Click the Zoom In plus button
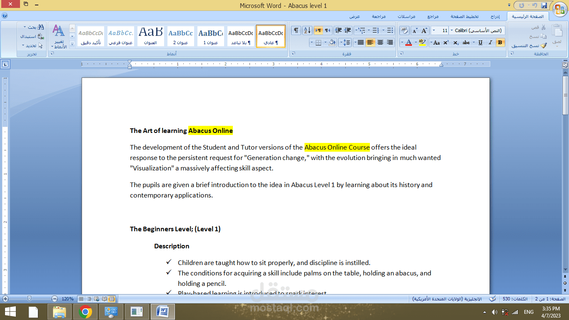Screen dimensions: 569x320 [5, 299]
